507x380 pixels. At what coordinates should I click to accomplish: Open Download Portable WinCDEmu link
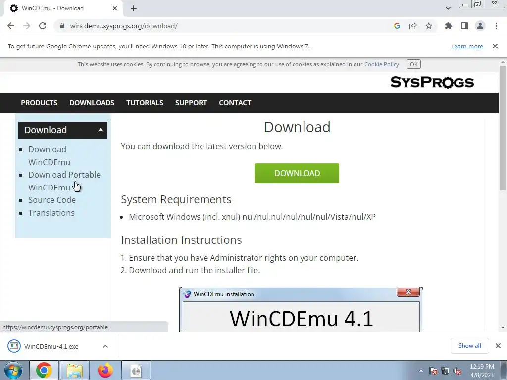tap(64, 181)
